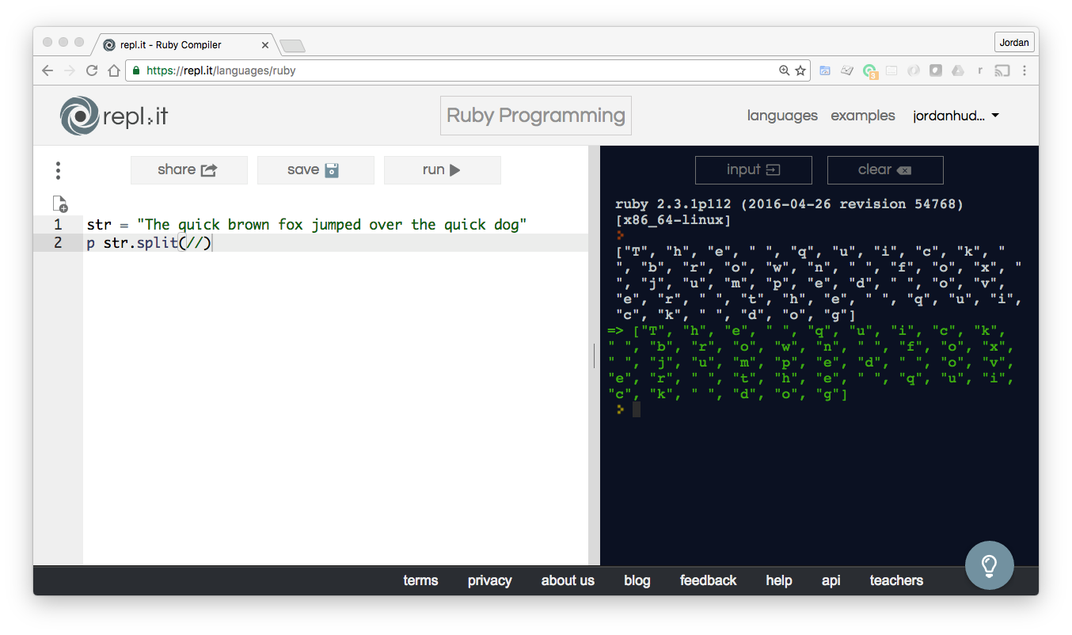Click the zoom magnifier icon in address bar

784,70
